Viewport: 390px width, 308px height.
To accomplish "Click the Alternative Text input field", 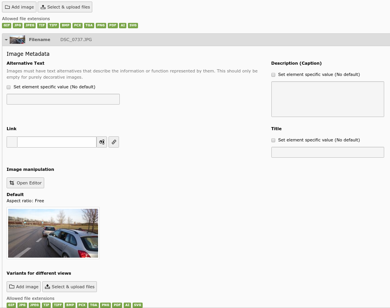I will coord(63,99).
